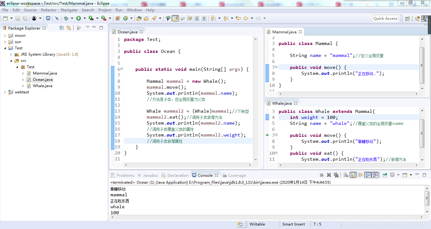The height and width of the screenshot is (229, 431).
Task: Toggle Block Selection Mode toolbar button
Action: tap(197, 18)
